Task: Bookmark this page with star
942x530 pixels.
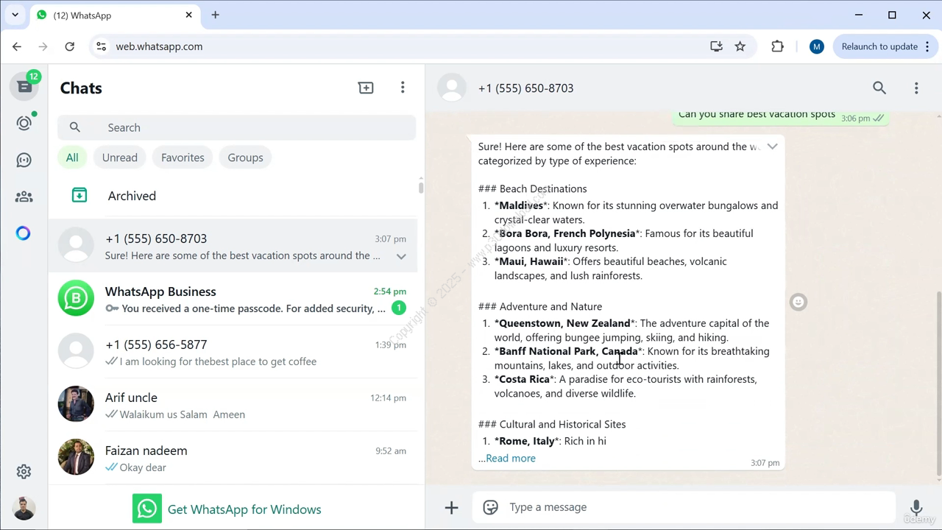Action: [740, 46]
